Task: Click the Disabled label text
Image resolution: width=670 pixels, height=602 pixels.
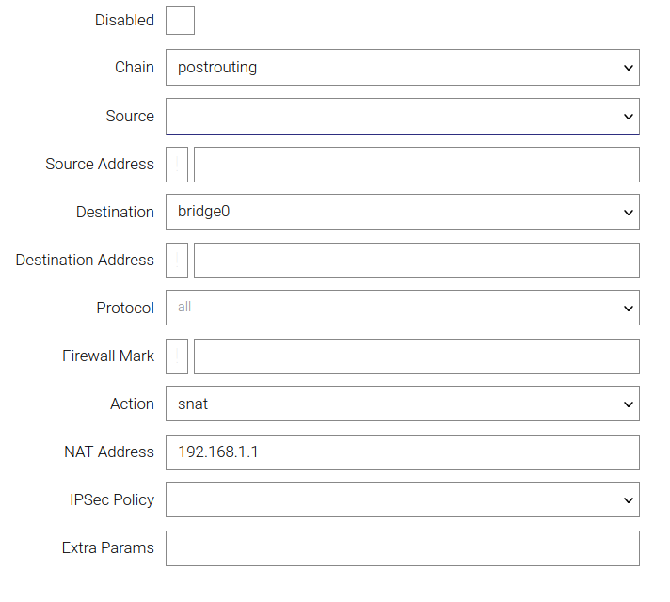Action: coord(124,20)
